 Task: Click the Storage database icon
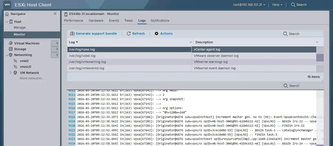tap(11, 49)
